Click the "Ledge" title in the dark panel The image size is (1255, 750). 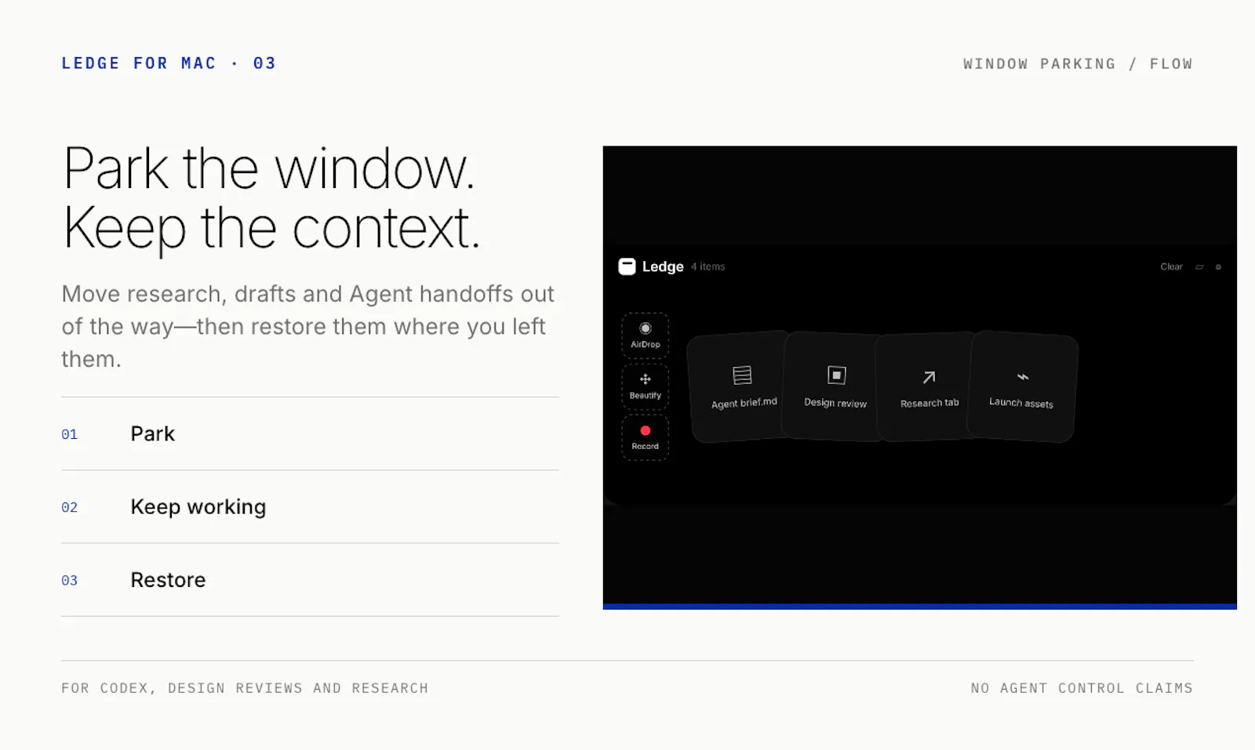click(x=663, y=266)
